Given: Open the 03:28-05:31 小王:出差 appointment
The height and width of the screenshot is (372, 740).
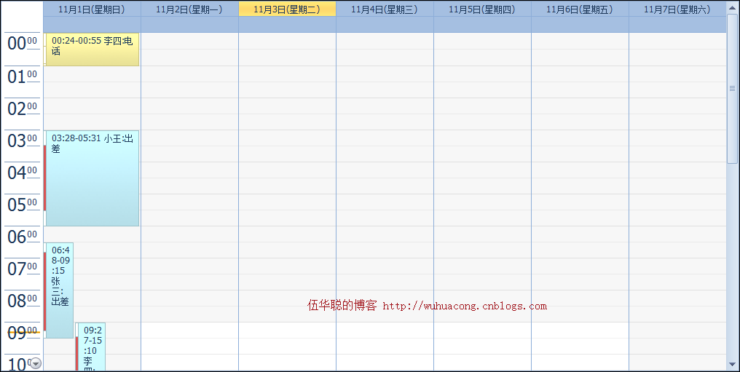Looking at the screenshot, I should point(92,178).
